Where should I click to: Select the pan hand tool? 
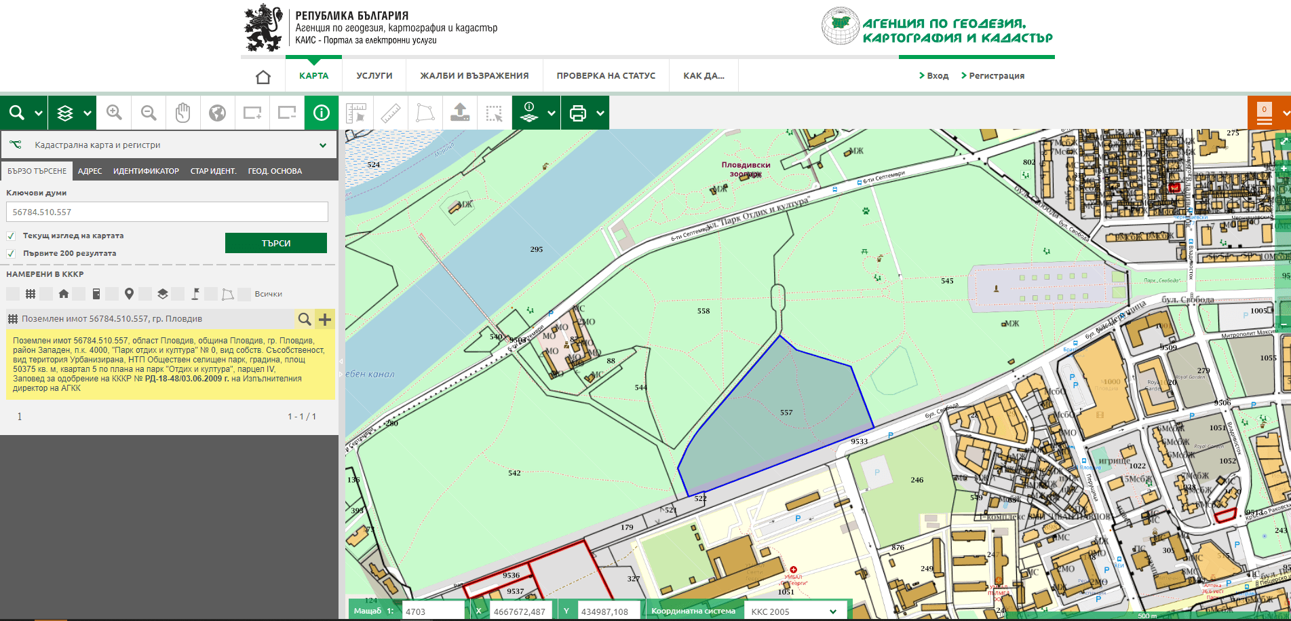coord(182,113)
